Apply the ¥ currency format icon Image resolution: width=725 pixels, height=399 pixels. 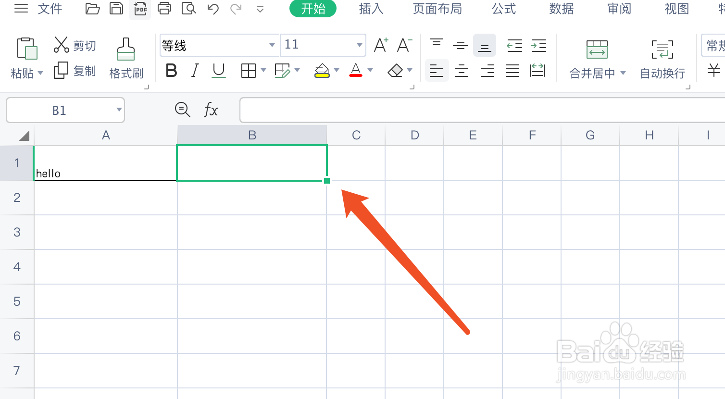[713, 70]
